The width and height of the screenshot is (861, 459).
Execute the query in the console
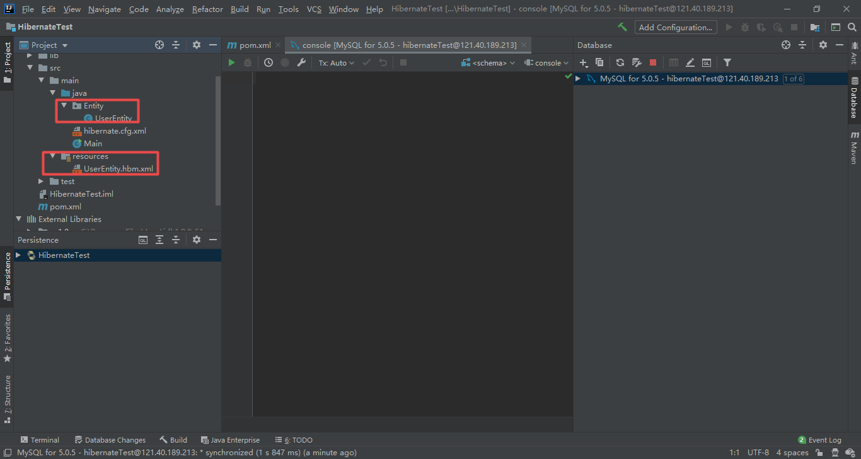click(x=231, y=62)
